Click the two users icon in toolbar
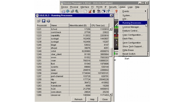 pos(99,11)
